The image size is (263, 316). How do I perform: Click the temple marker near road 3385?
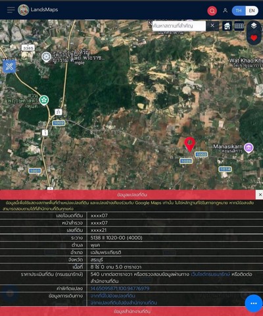pos(46,57)
